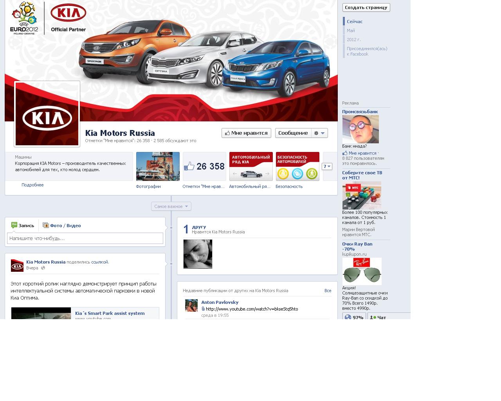Screen dimensions: 501x401
Task: Open the 'ссылкой' shared link text
Action: point(99,262)
